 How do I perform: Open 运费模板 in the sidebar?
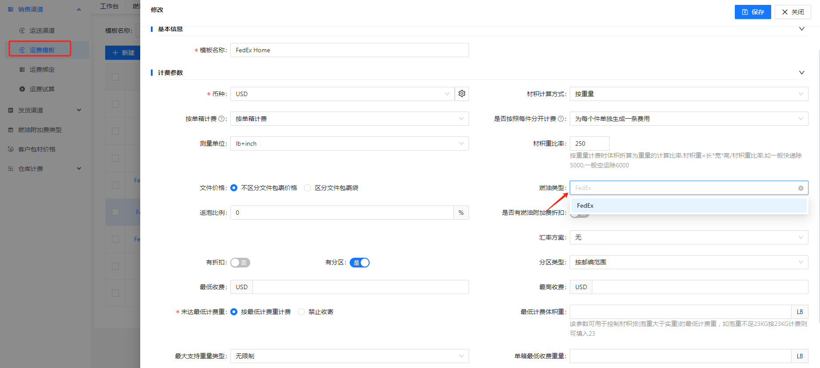coord(42,50)
